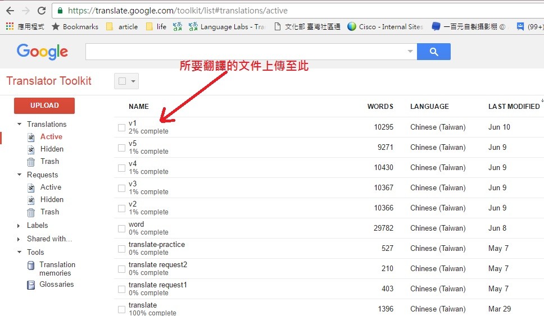Click Translation memories database icon
Viewport: 544px width, 316px height.
point(31,265)
